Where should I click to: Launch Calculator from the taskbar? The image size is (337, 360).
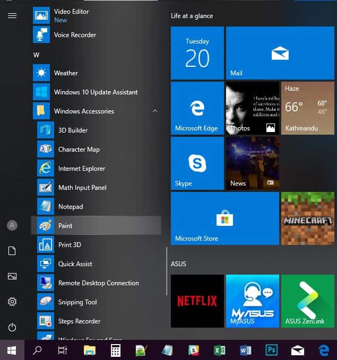point(115,350)
